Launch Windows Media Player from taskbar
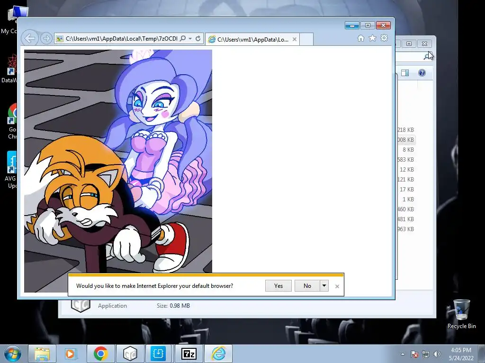This screenshot has width=485, height=363. point(71,354)
